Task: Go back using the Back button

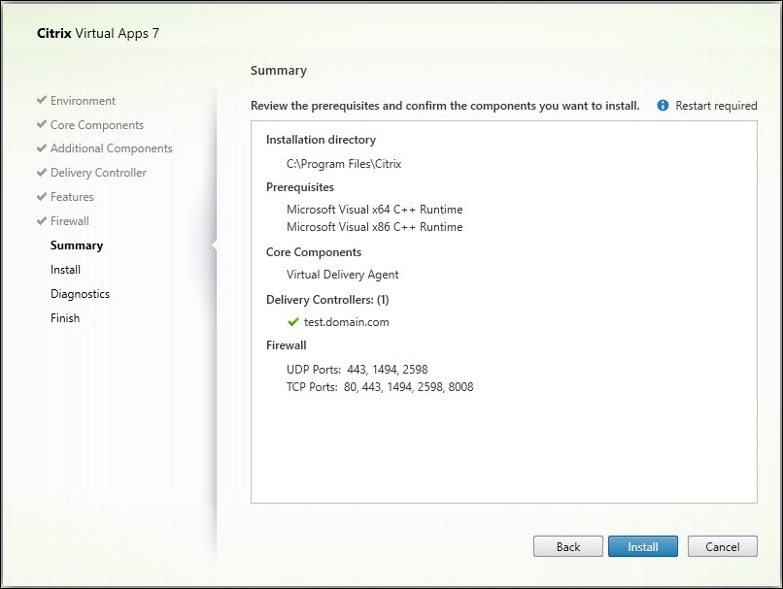Action: [x=568, y=546]
